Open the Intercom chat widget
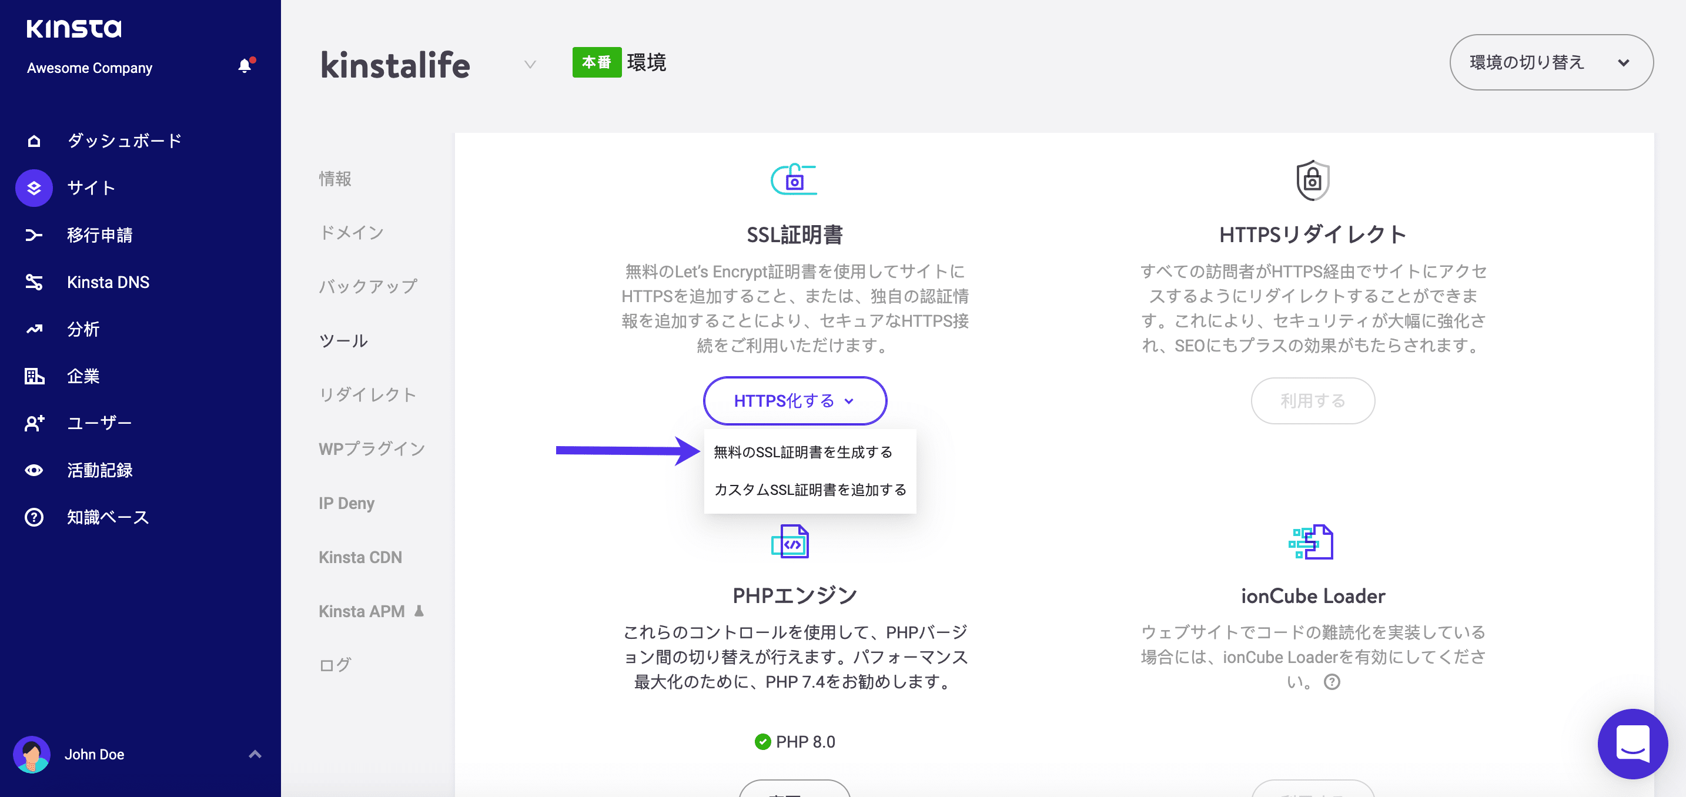This screenshot has height=797, width=1686. pyautogui.click(x=1633, y=744)
